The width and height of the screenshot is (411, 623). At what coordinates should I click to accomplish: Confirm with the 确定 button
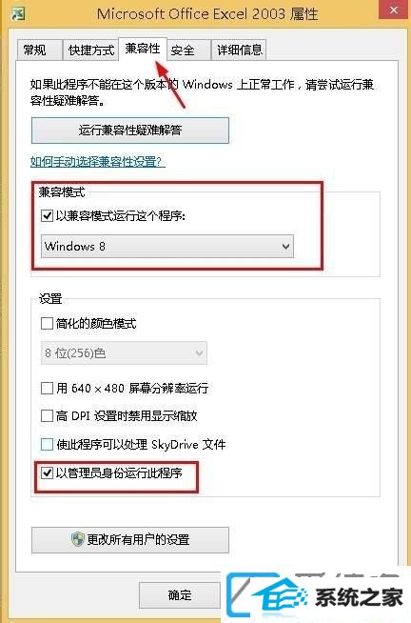[x=179, y=594]
